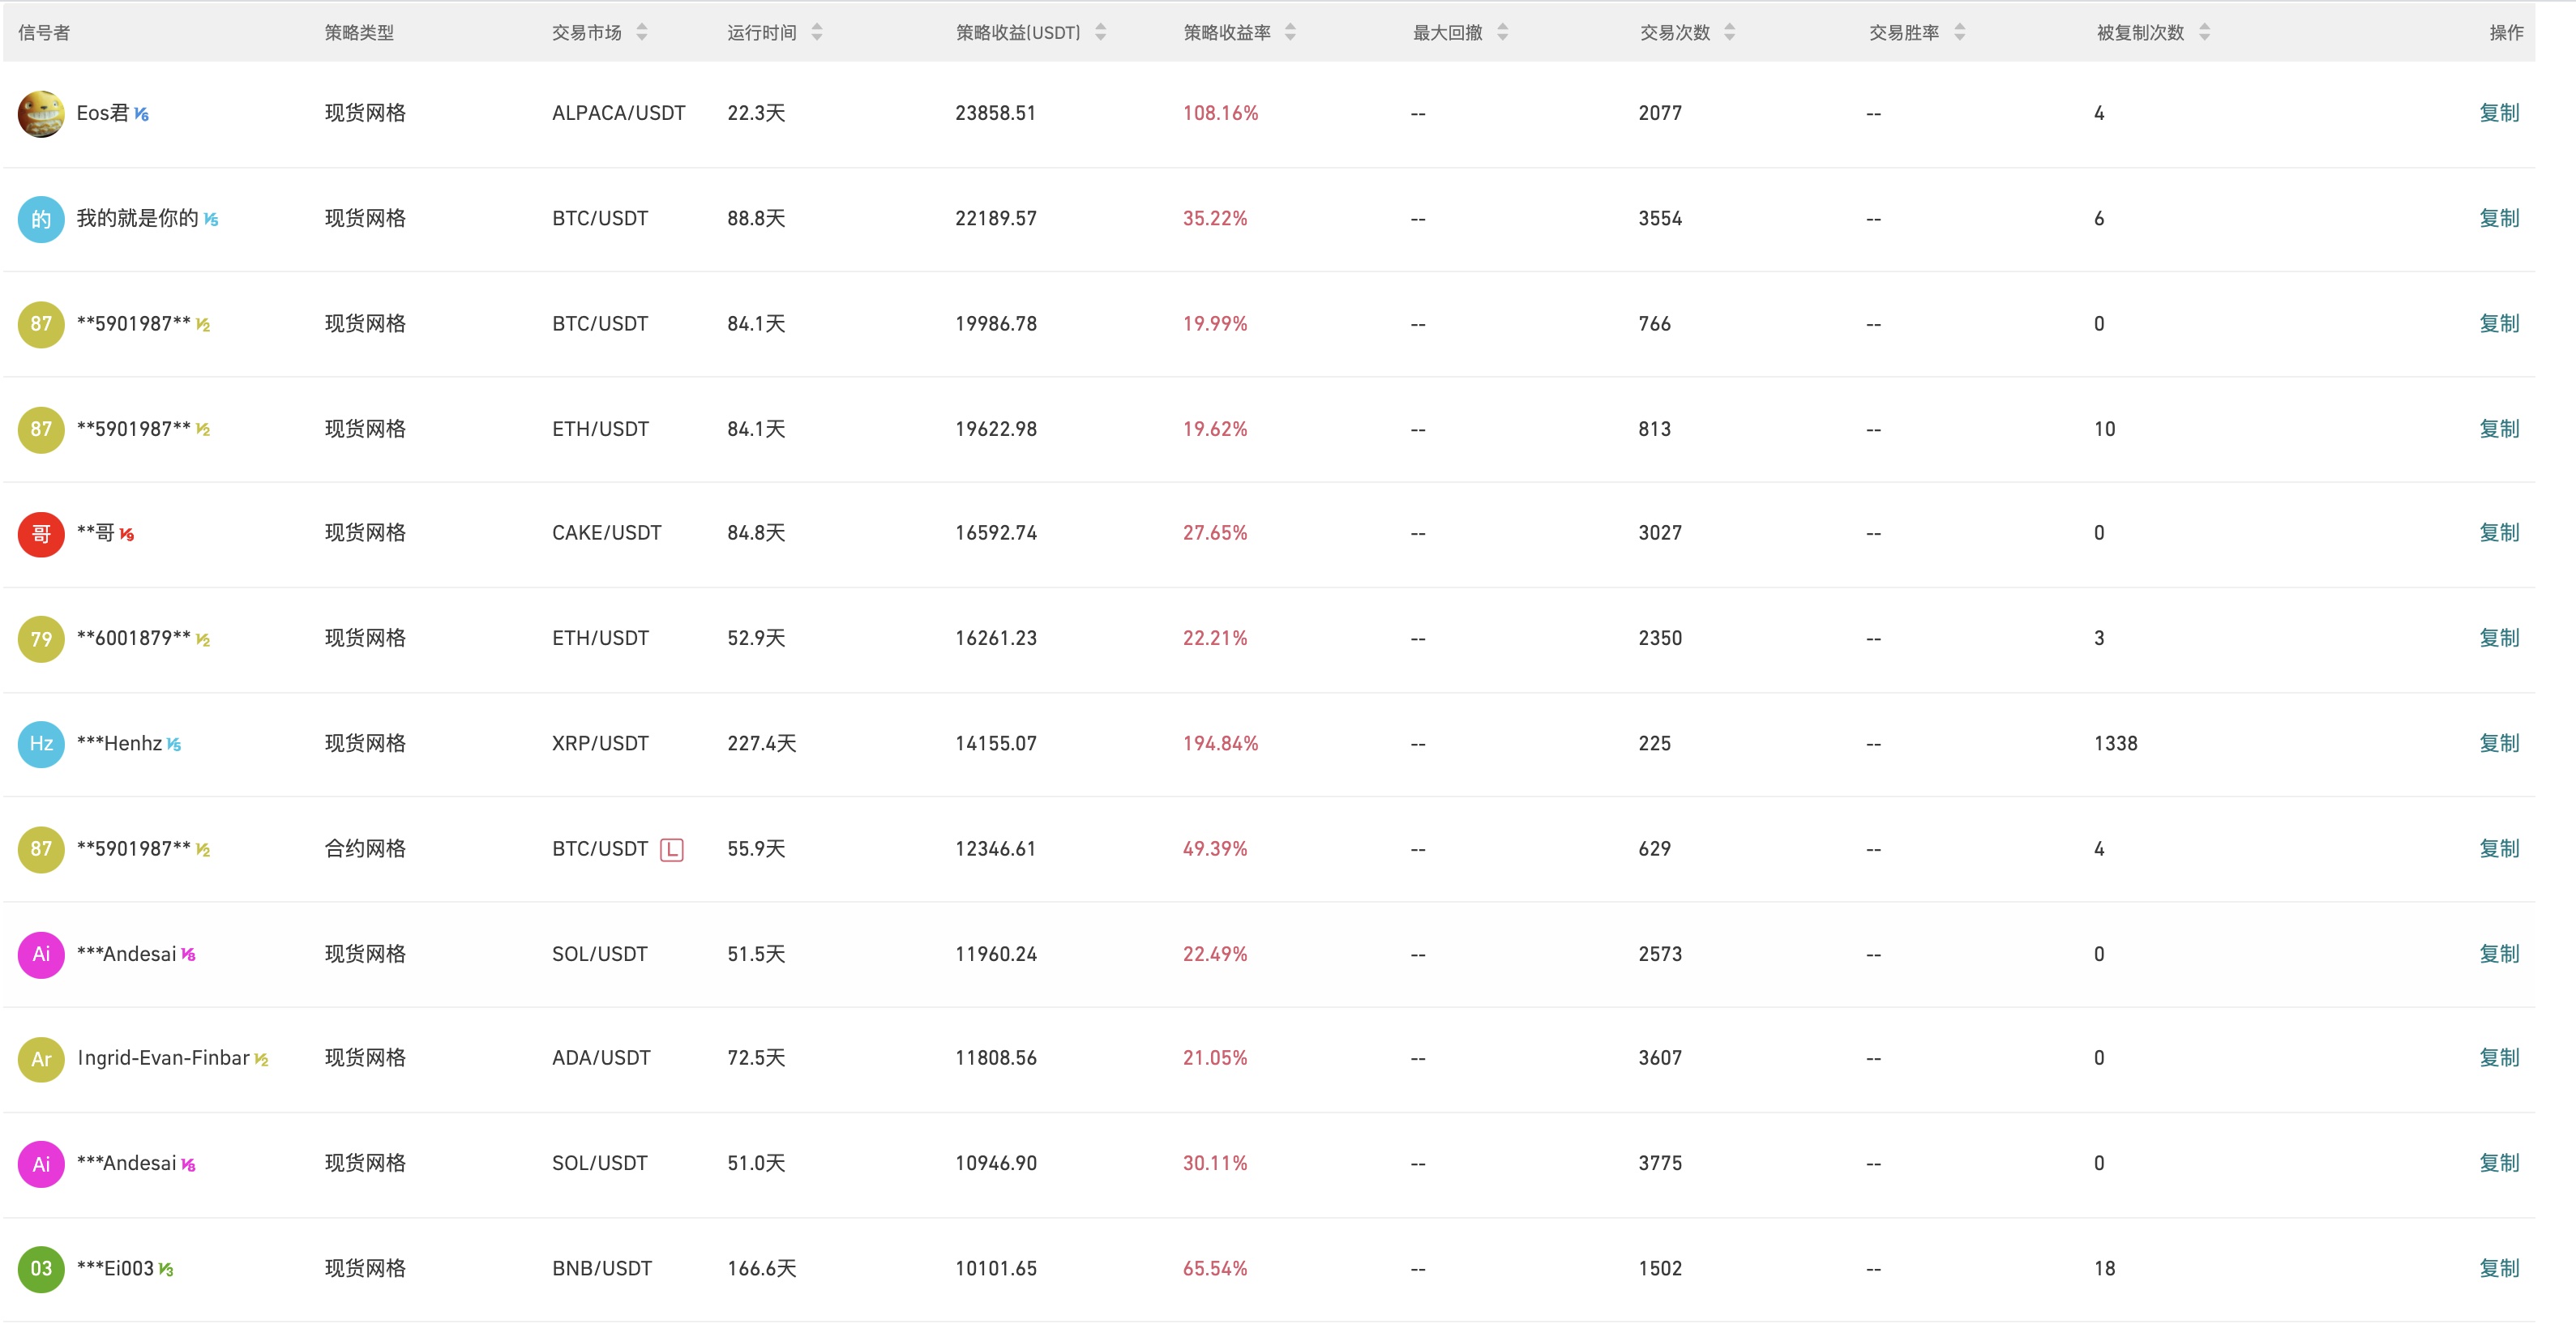
Task: Select XRP/USDT market cell
Action: tap(600, 743)
